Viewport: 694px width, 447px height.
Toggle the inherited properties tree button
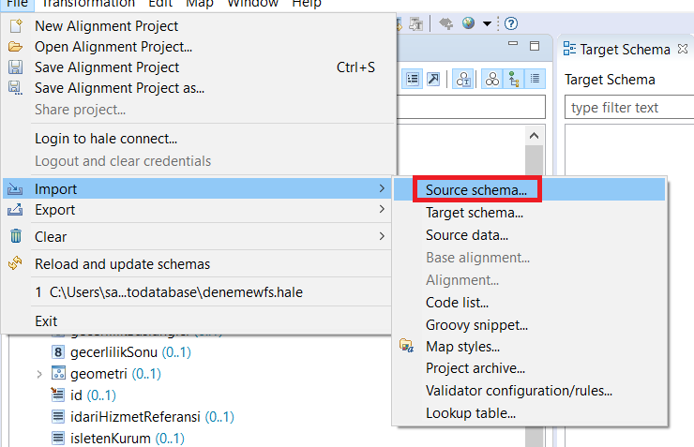513,80
